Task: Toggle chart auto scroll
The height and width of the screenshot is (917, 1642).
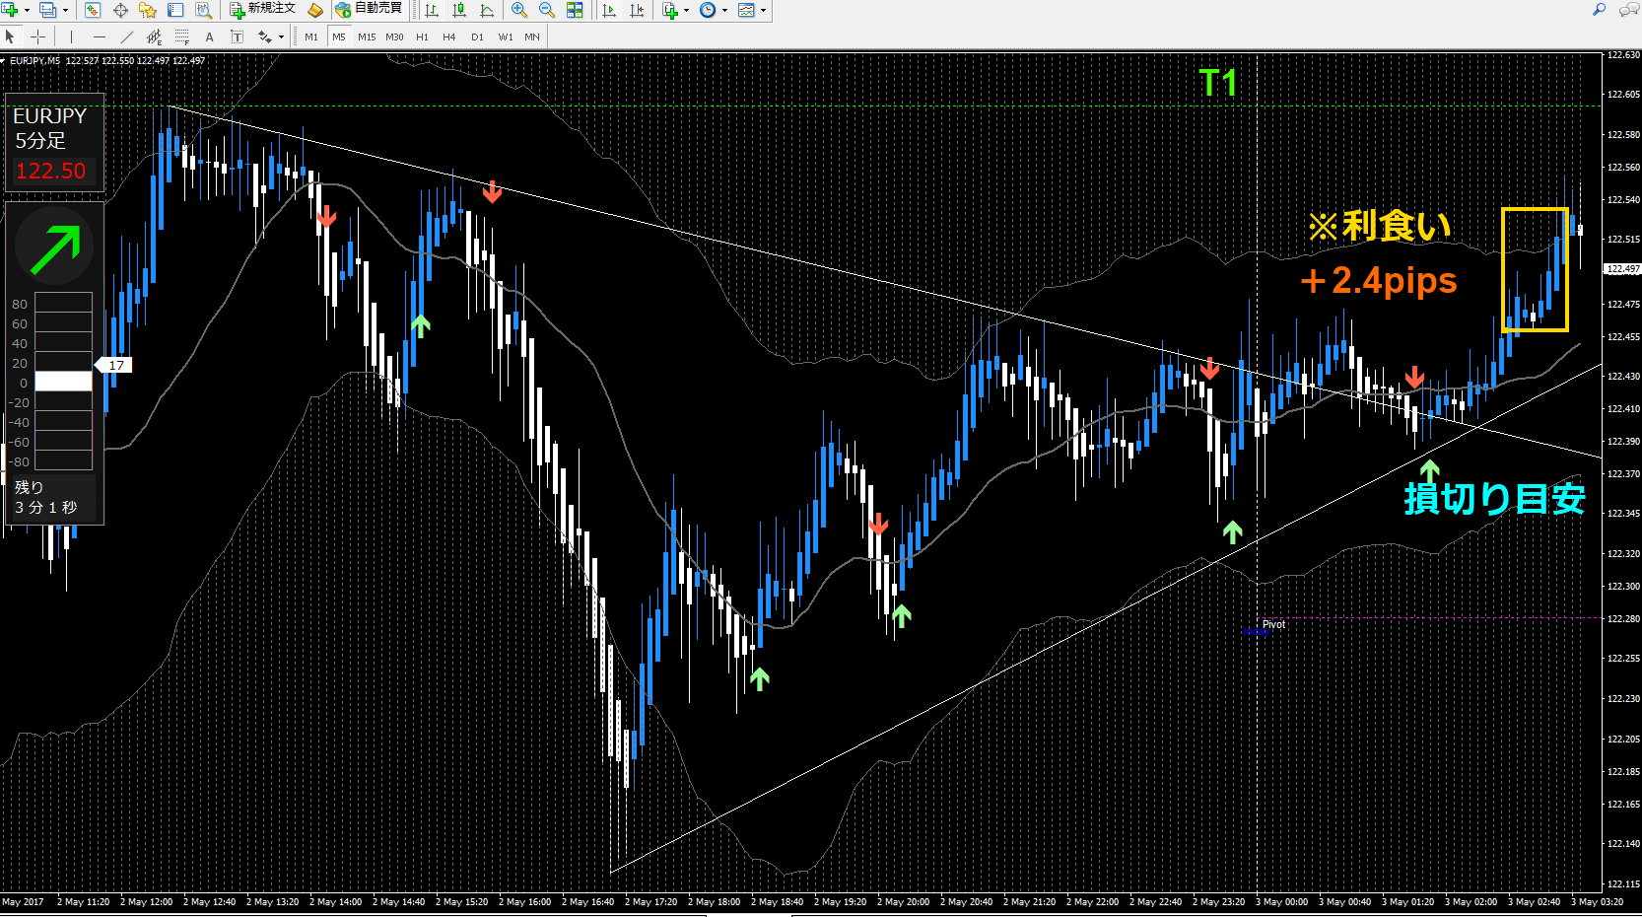Action: pyautogui.click(x=609, y=10)
